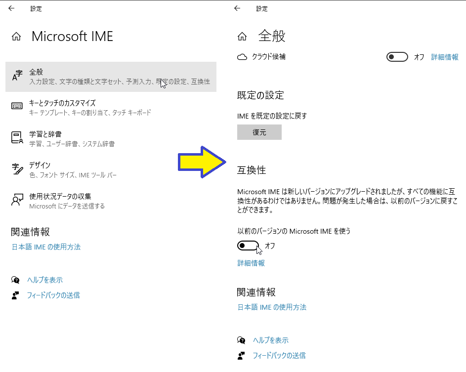Open 日本語 IME の使用方法 in 全般 window

coord(272,307)
